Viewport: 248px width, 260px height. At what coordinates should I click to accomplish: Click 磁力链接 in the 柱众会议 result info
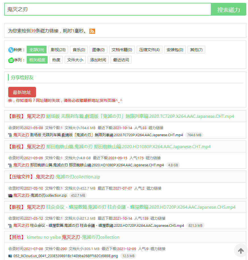(x=158, y=219)
